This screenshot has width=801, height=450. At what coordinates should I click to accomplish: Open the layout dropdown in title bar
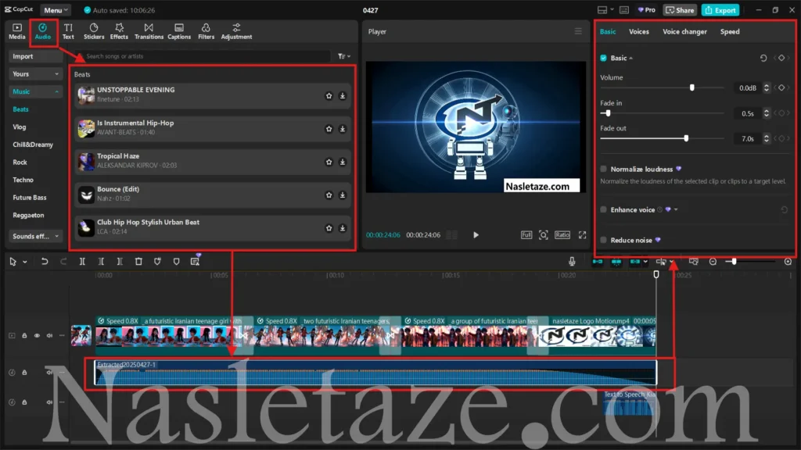pos(605,10)
